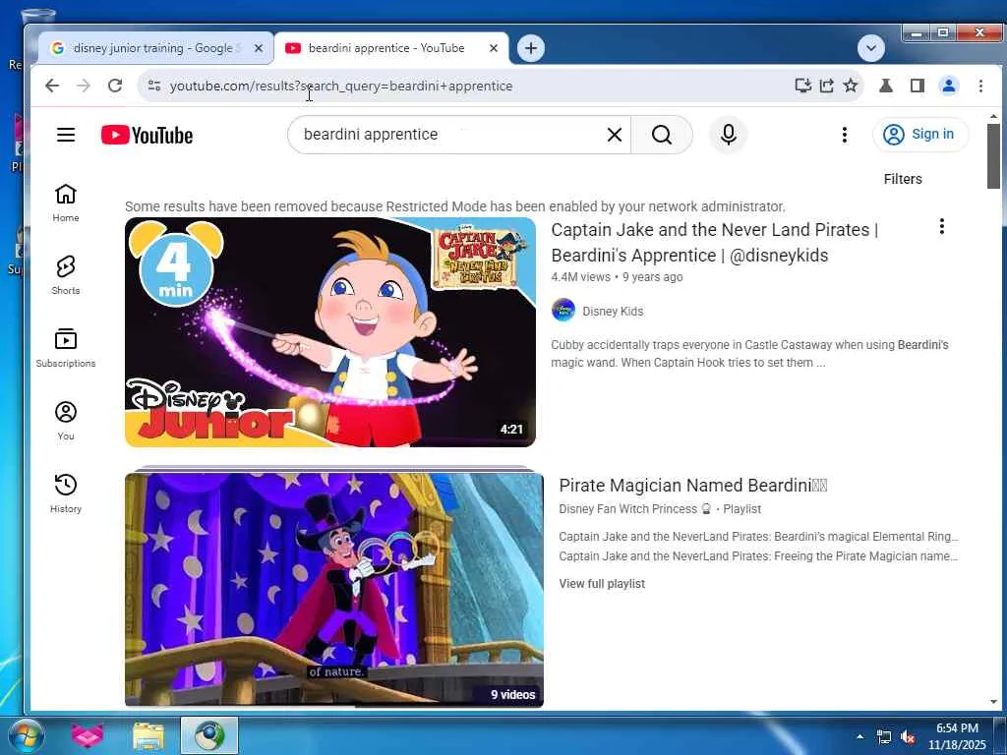Play the Beardini's Apprentice video thumbnail
The image size is (1007, 755).
click(x=330, y=332)
